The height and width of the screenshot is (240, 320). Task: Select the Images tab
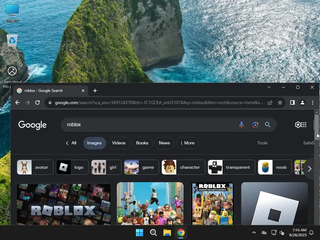(94, 143)
